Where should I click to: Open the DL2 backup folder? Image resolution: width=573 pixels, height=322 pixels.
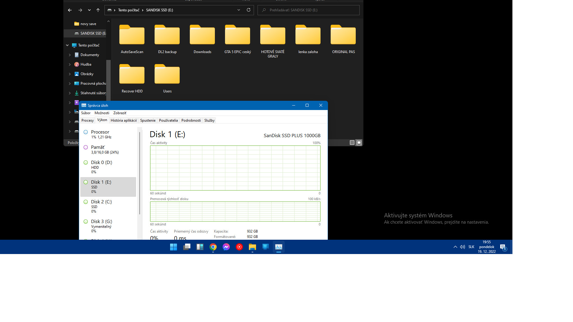click(x=167, y=39)
